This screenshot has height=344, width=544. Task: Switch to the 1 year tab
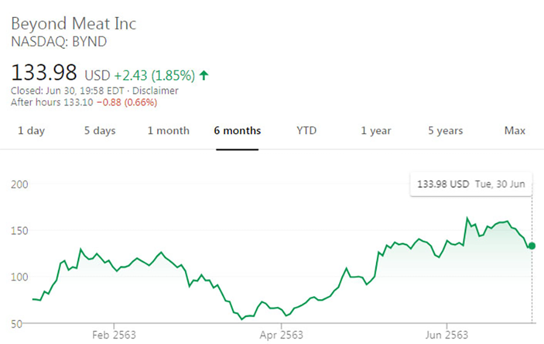pyautogui.click(x=376, y=131)
